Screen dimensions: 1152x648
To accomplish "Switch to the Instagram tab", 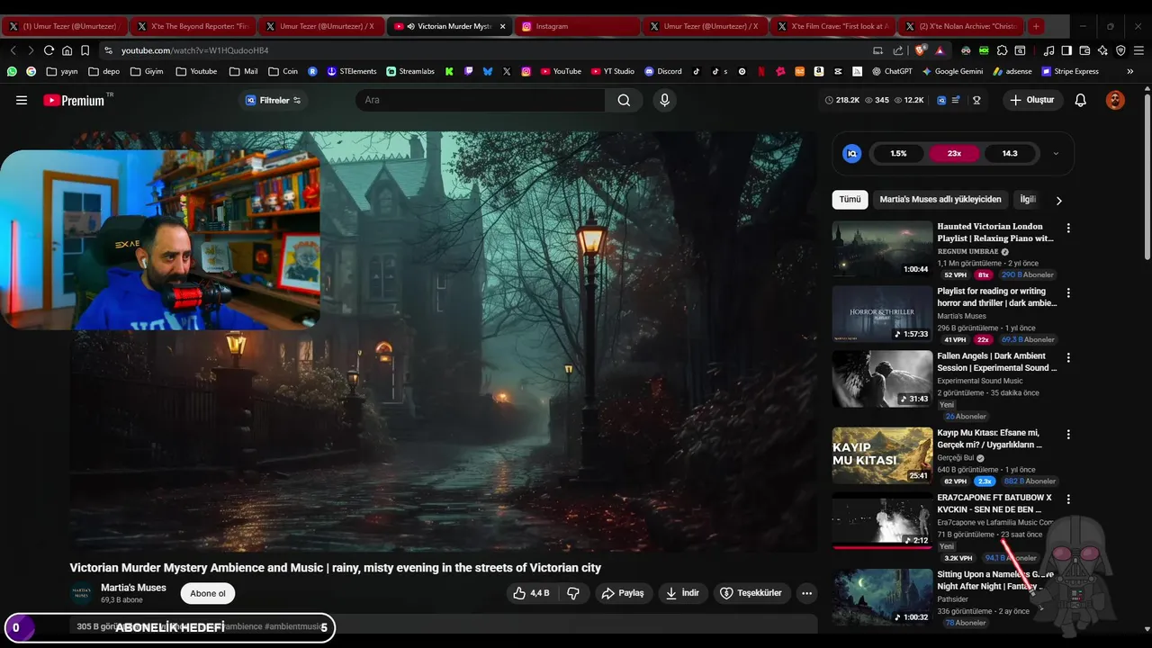I will tap(576, 26).
